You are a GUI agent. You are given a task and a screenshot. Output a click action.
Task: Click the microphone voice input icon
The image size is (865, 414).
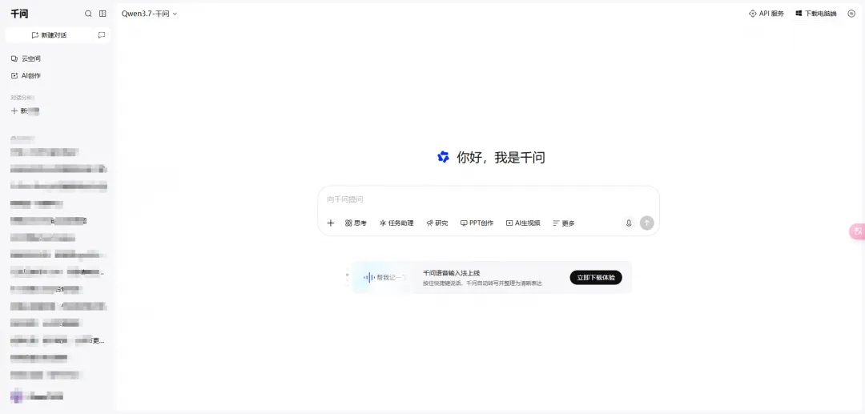point(628,223)
